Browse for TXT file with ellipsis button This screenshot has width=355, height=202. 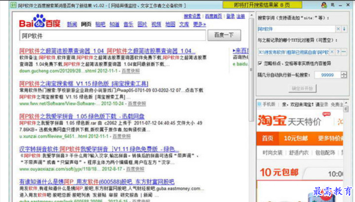pos(344,52)
